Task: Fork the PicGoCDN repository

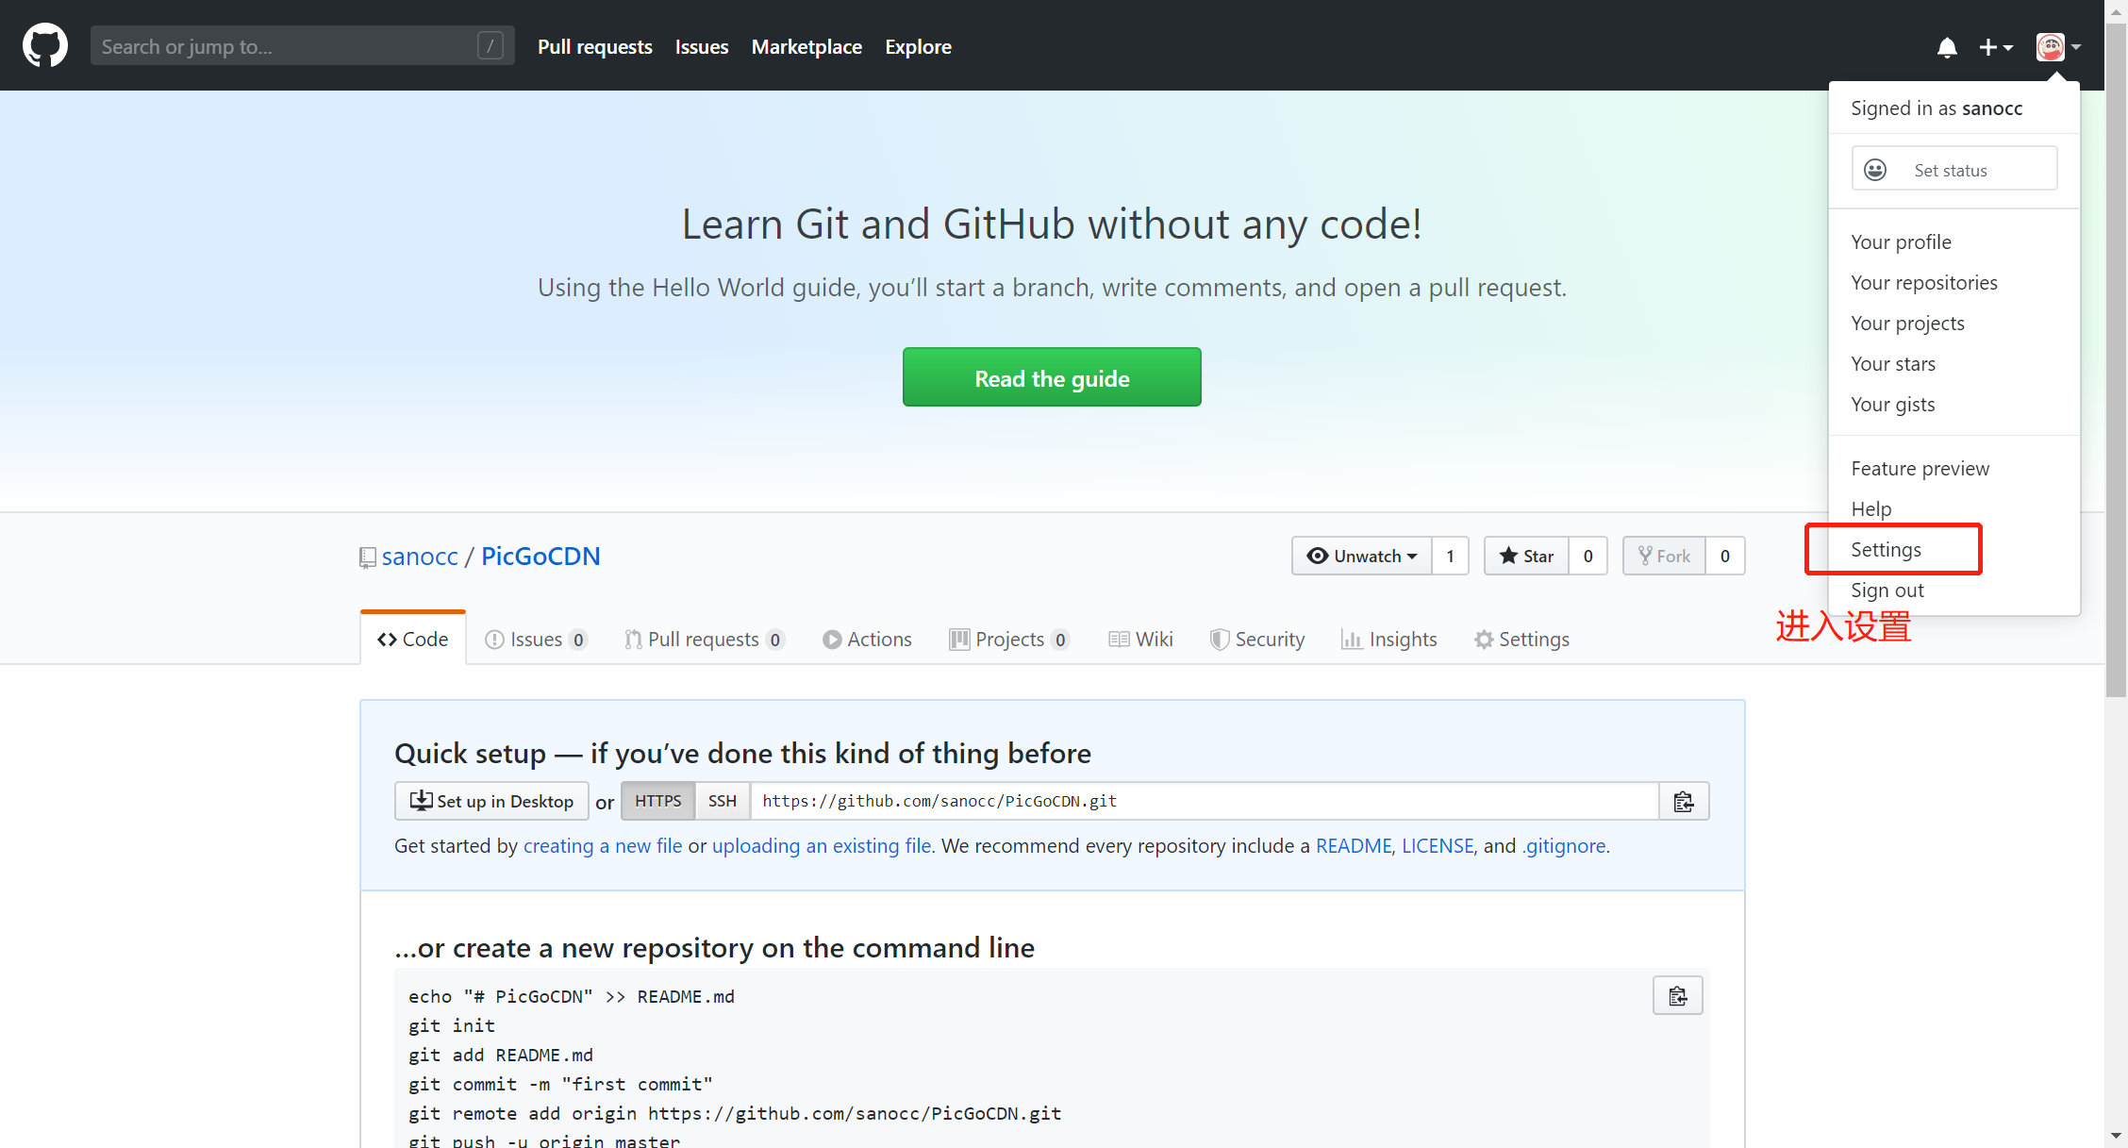Action: click(x=1664, y=556)
